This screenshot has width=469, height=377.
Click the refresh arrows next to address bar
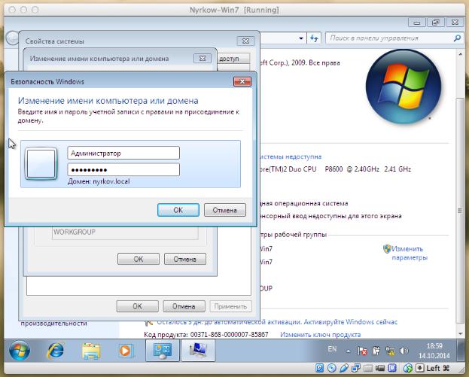click(x=314, y=38)
